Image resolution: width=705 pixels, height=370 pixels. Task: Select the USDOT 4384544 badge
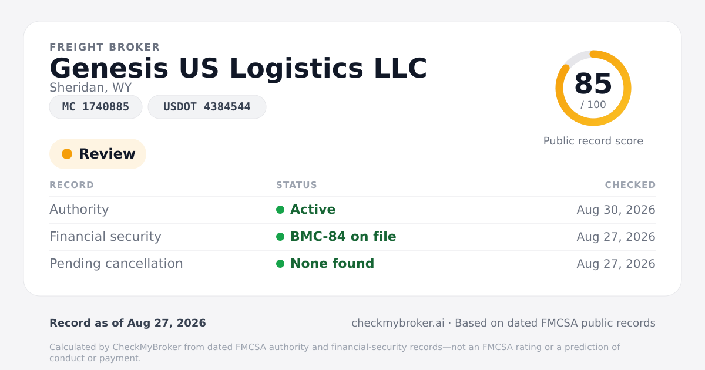[207, 107]
